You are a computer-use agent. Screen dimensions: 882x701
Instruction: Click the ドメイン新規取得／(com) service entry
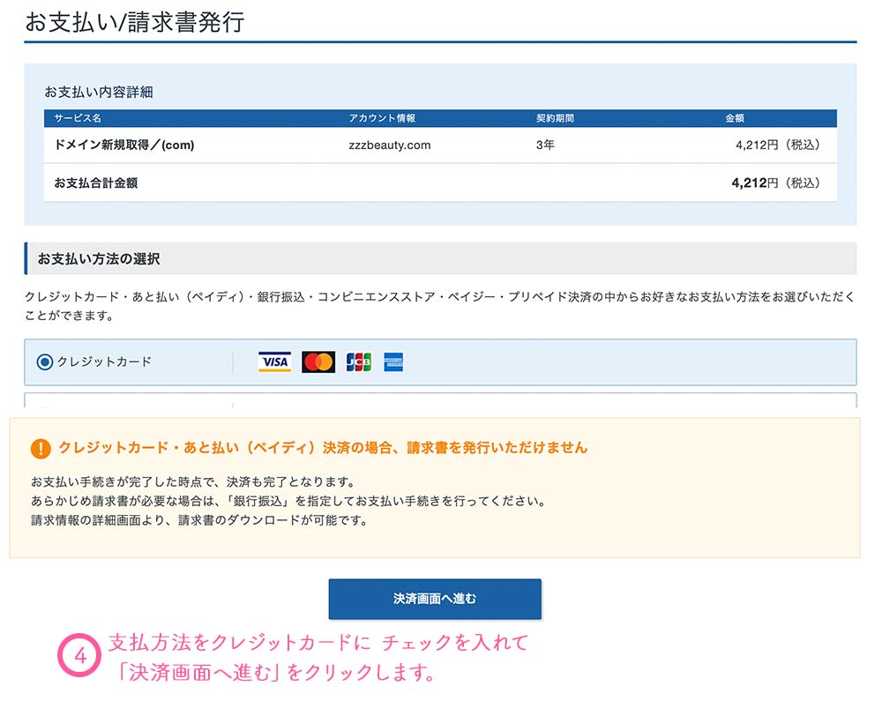click(123, 145)
